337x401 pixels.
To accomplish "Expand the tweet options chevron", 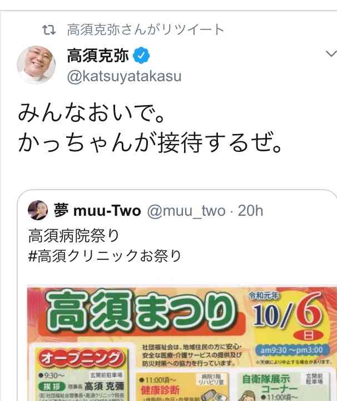I will pos(331,54).
